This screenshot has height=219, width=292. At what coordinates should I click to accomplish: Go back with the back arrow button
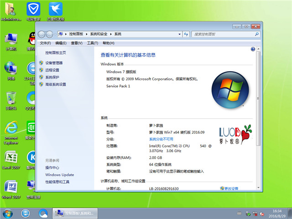(42, 34)
